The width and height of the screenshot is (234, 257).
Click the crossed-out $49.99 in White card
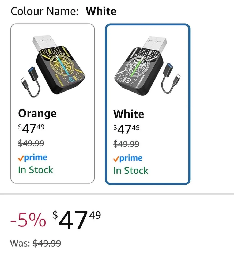tap(126, 144)
